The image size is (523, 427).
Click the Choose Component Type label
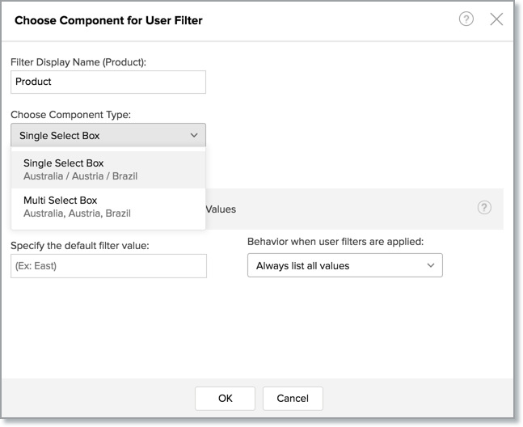point(71,115)
